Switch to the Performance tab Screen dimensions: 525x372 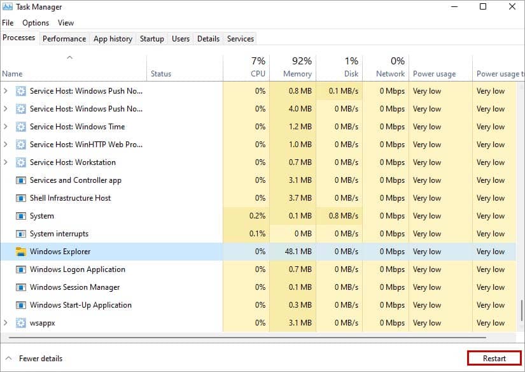pos(64,39)
